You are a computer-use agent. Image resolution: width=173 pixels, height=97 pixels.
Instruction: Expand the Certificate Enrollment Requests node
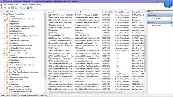(4, 48)
